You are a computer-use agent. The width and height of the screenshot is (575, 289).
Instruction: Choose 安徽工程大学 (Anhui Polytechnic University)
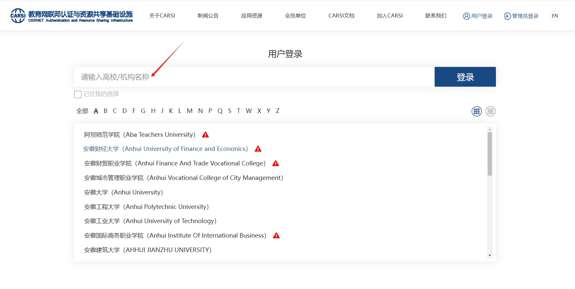coord(146,207)
